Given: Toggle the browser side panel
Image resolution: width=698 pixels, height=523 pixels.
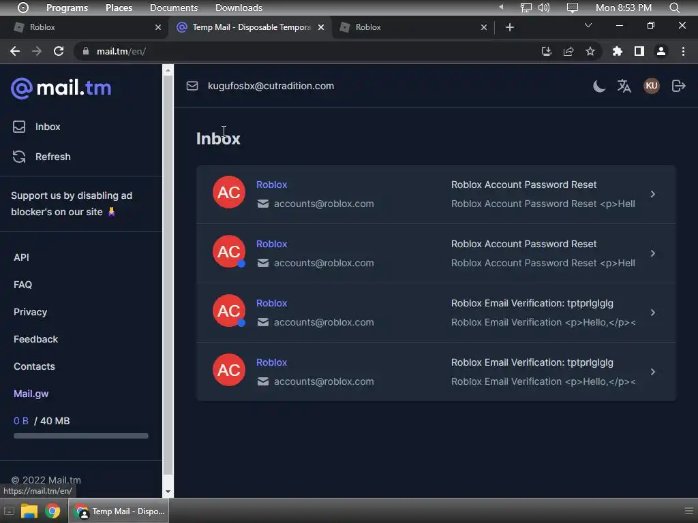Looking at the screenshot, I should [x=639, y=51].
